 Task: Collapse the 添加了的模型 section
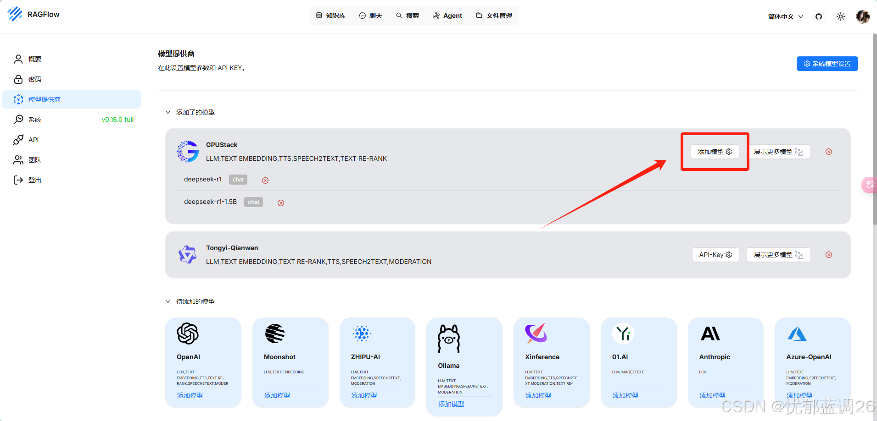pos(168,112)
